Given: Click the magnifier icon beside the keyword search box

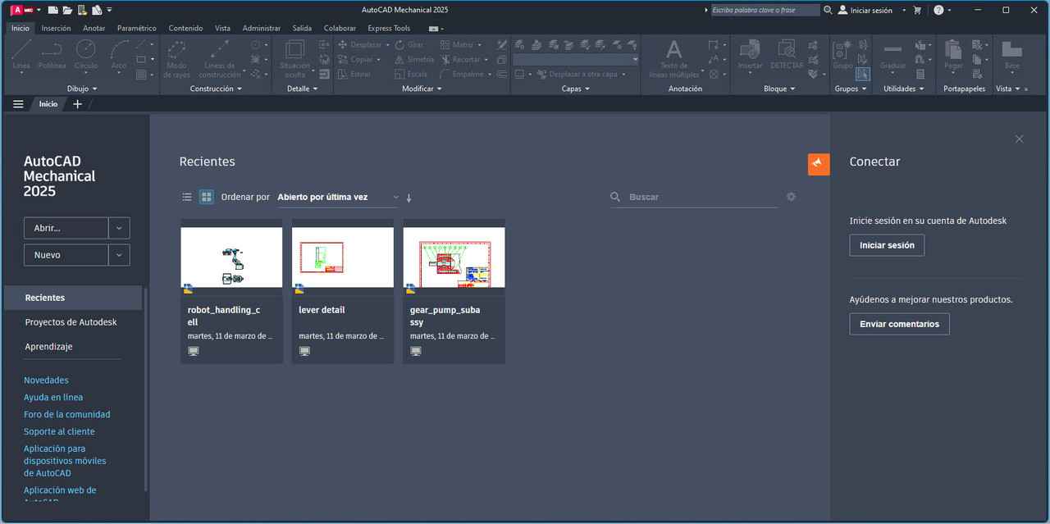Looking at the screenshot, I should [x=828, y=10].
